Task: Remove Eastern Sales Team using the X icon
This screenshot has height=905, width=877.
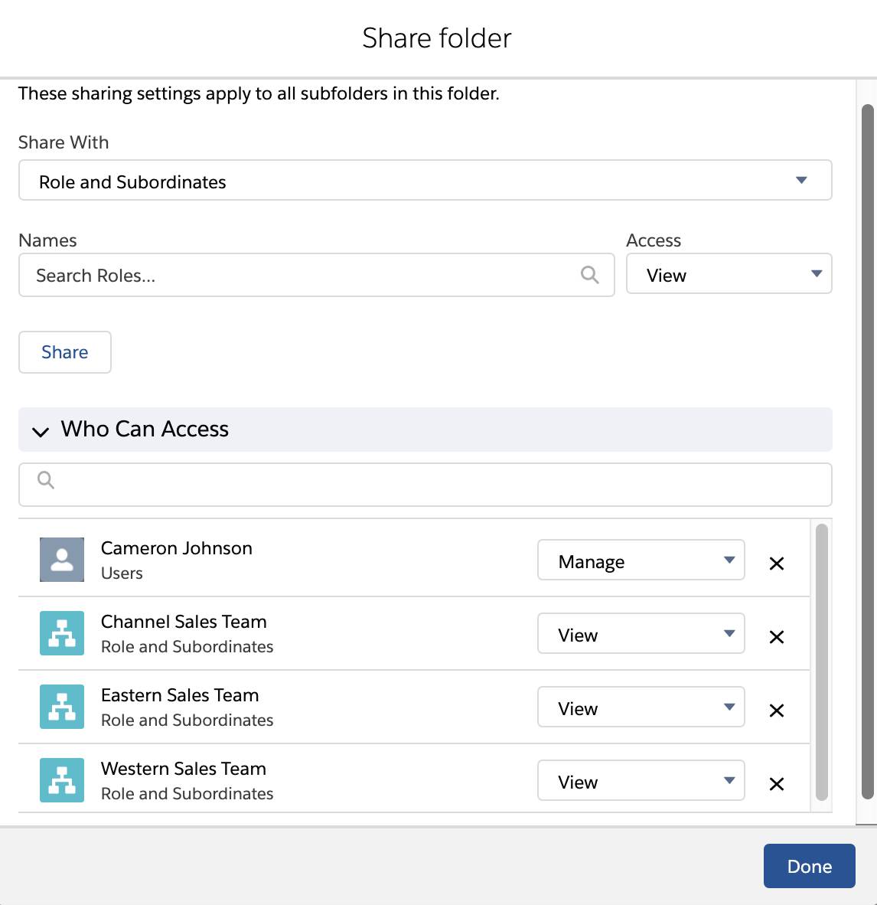Action: tap(776, 711)
